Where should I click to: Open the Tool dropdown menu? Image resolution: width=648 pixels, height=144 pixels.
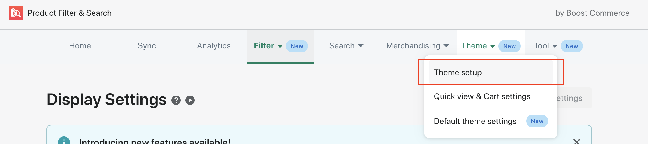pyautogui.click(x=545, y=46)
